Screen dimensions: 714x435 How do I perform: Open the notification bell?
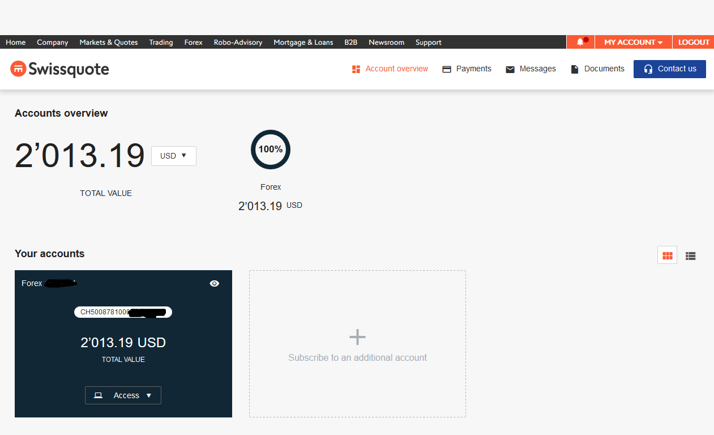coord(580,42)
